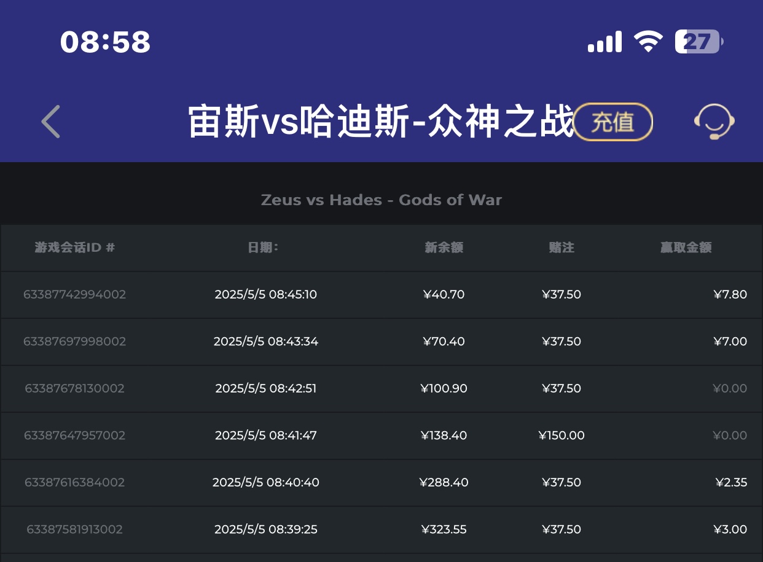Screen dimensions: 763x562
Task: Tap bet ¥37.50 in the 08:45:10 row
Action: coord(561,294)
